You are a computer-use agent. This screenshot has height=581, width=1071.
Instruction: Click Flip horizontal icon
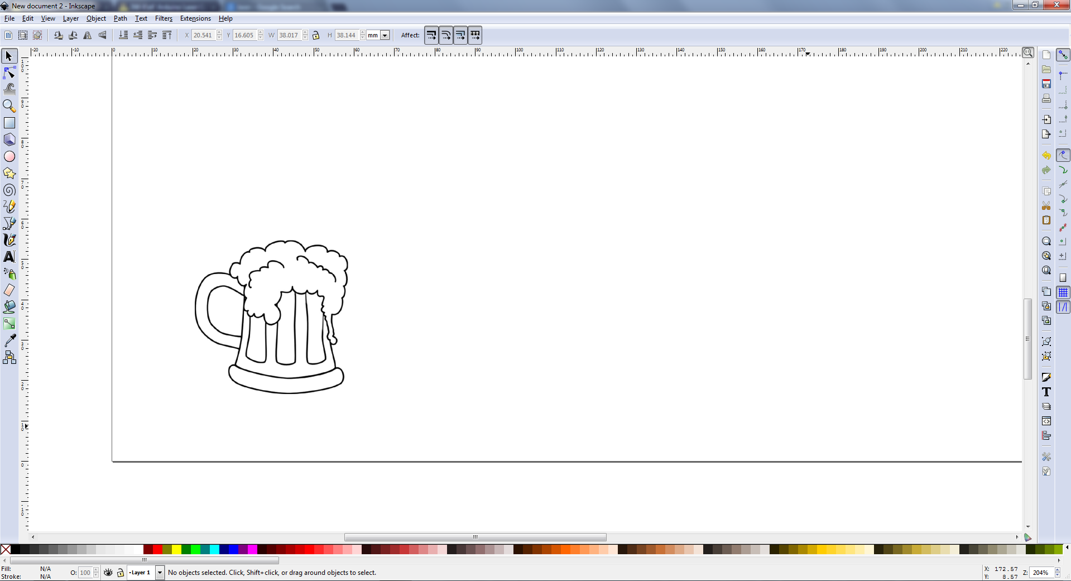pyautogui.click(x=88, y=35)
